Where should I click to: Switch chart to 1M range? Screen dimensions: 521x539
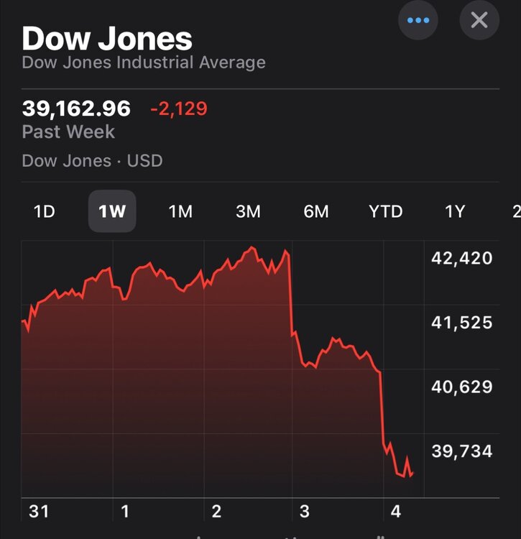[x=180, y=211]
